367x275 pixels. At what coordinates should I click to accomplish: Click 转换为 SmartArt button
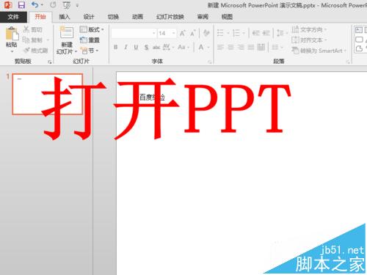(319, 51)
